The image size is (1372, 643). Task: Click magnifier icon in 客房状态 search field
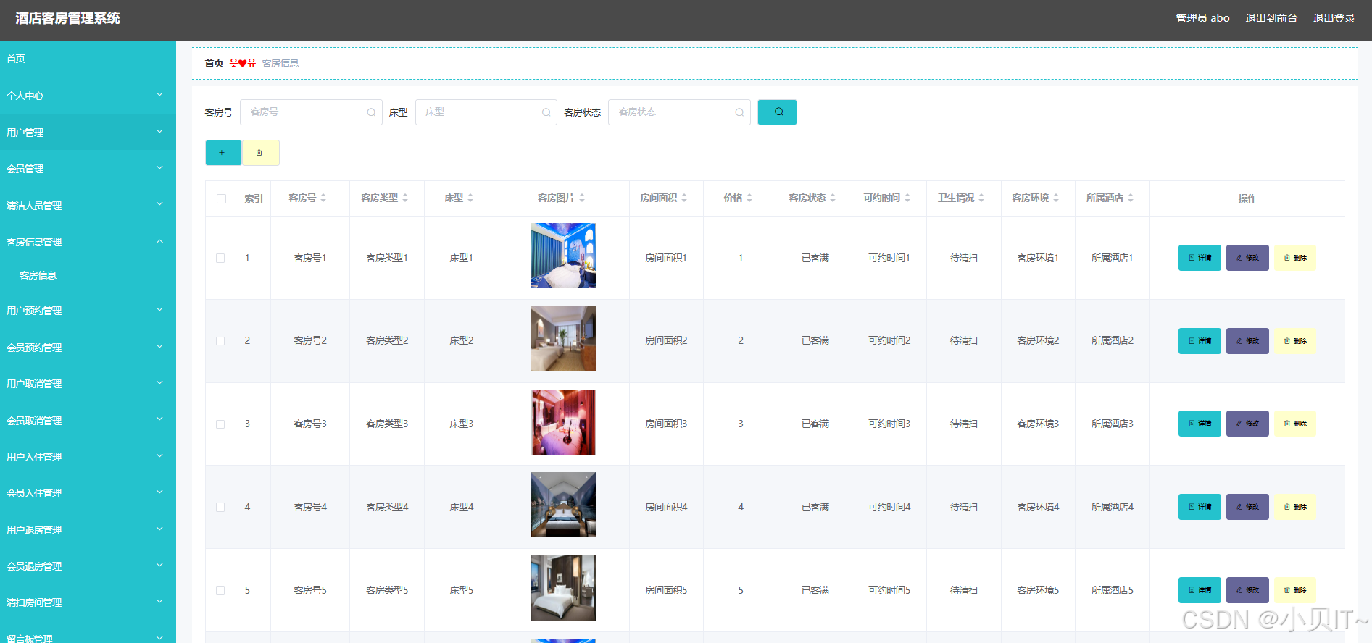coord(739,112)
